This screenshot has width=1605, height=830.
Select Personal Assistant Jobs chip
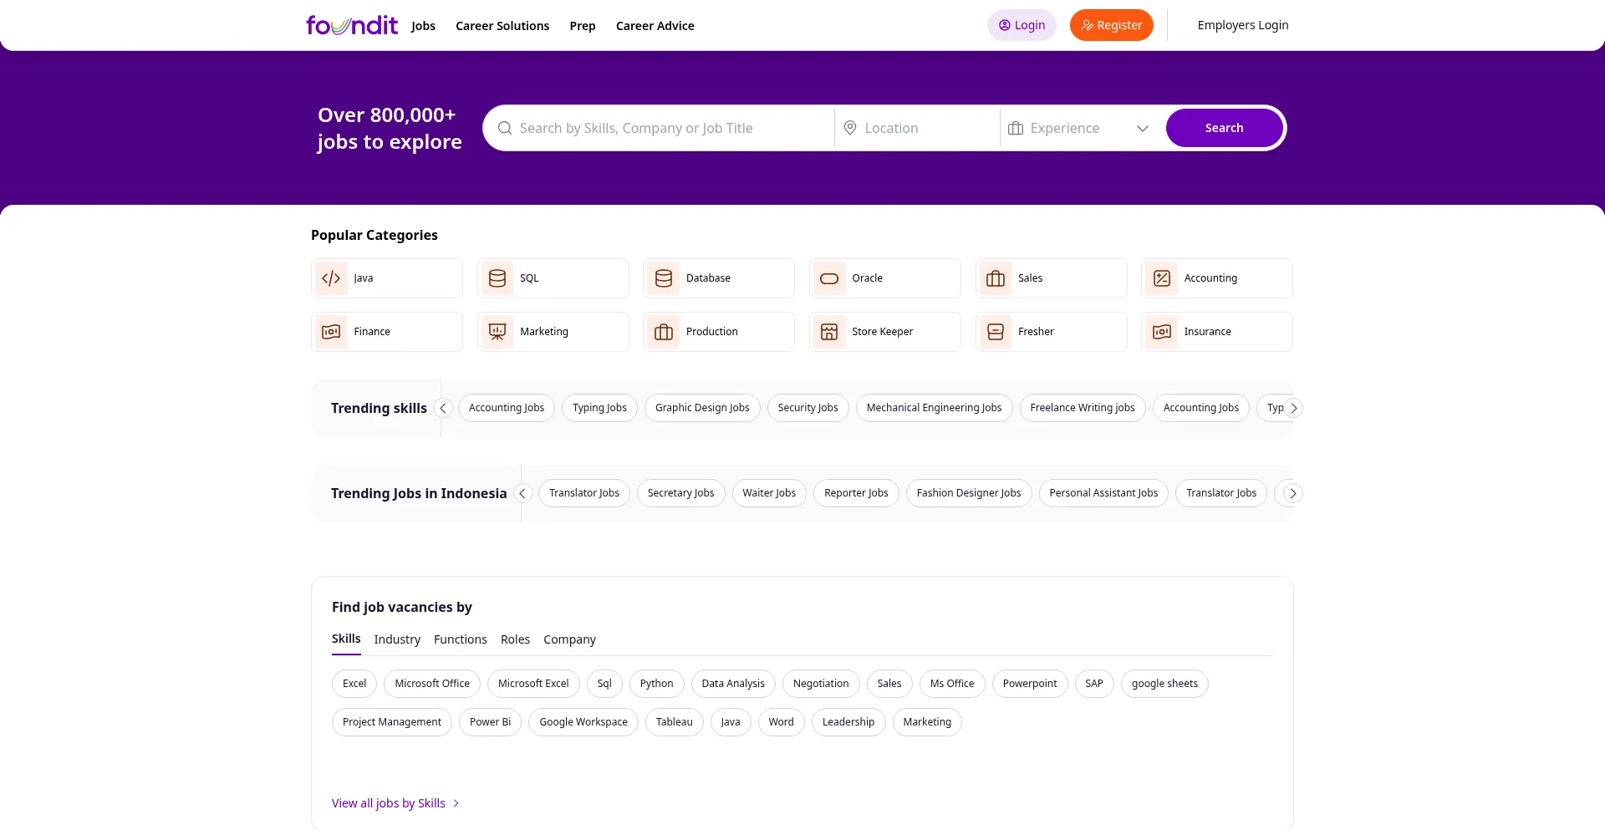[x=1103, y=493]
